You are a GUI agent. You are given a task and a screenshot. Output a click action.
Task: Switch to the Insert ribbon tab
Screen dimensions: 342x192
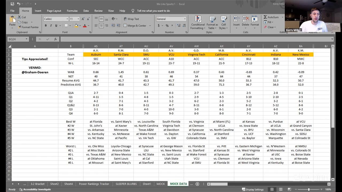pyautogui.click(x=38, y=11)
